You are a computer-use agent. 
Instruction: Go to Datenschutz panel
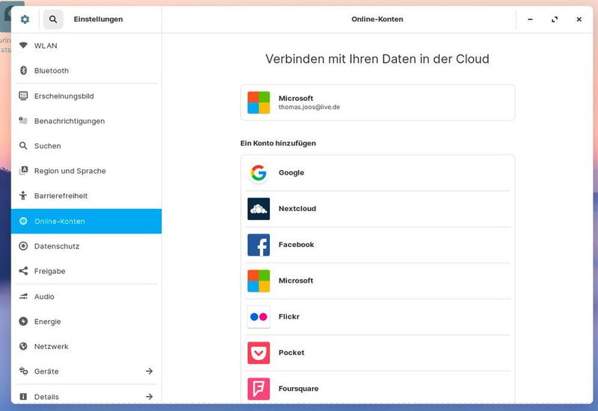[x=87, y=246]
